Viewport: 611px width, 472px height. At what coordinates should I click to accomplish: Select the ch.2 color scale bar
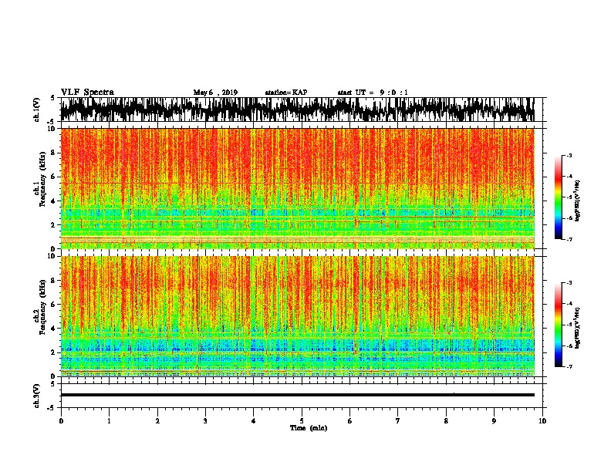(558, 325)
